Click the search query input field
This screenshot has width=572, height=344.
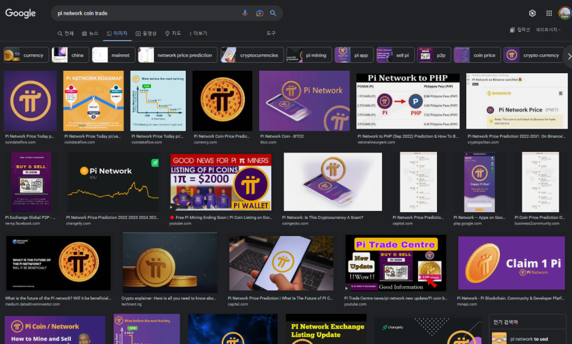click(146, 13)
